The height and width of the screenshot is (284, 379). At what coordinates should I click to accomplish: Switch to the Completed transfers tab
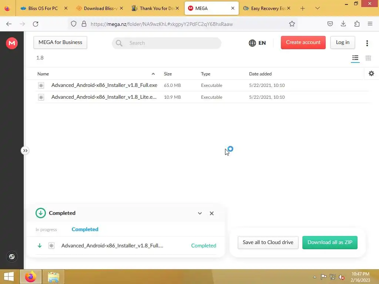(x=85, y=229)
